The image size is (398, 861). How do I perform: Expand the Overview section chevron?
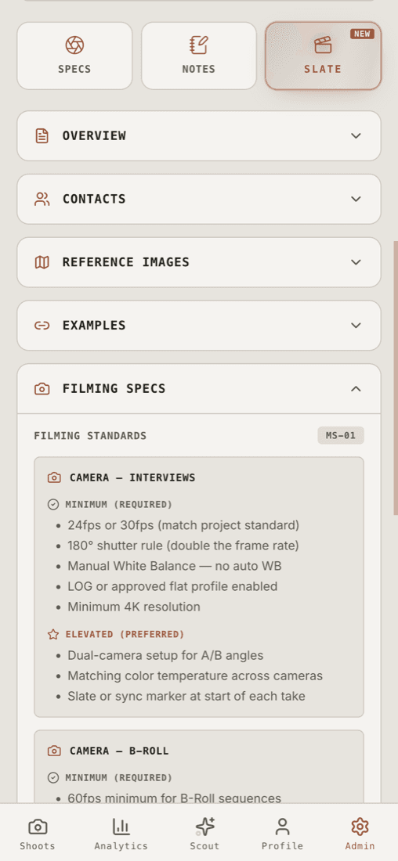click(x=356, y=135)
